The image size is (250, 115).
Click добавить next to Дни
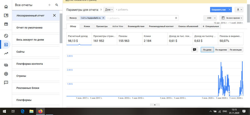click(x=122, y=10)
